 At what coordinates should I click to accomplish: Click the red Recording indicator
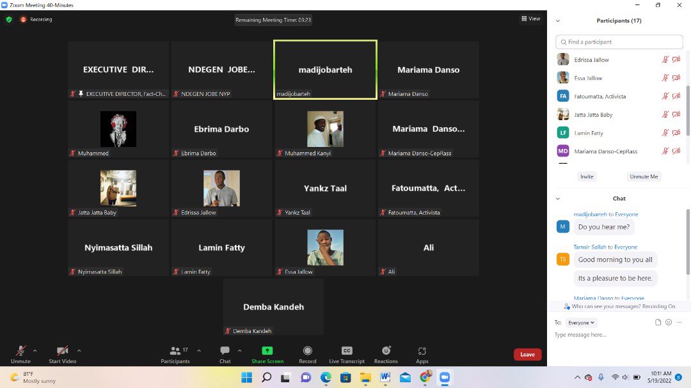[x=24, y=19]
